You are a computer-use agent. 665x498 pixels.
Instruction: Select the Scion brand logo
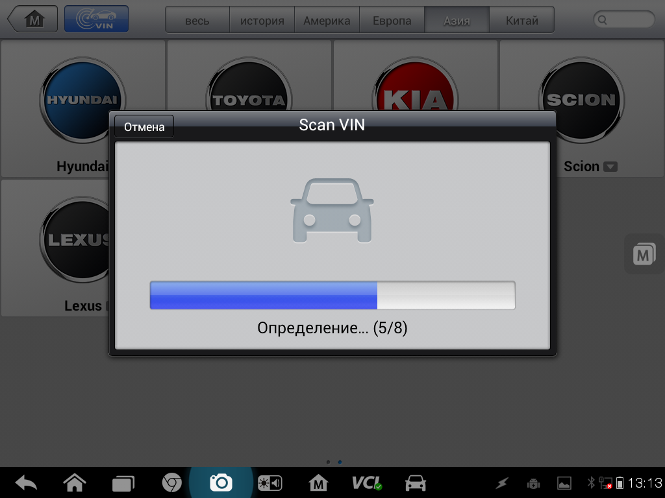(x=581, y=101)
